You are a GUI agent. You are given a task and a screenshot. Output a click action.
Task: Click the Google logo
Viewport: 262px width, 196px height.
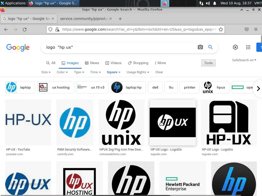(18, 48)
